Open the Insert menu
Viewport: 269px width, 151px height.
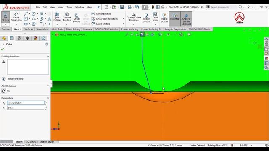tap(61, 7)
